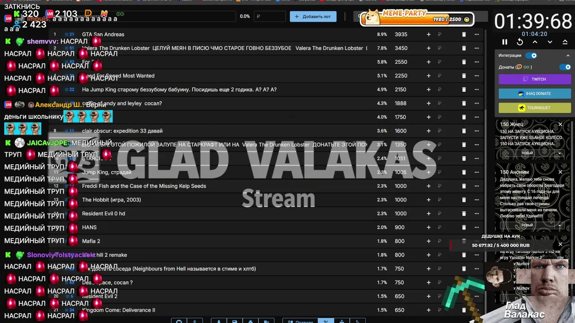This screenshot has height=323, width=575.
Task: Delete the 3450 Valera Drunken Lobster lot
Action: (464, 48)
